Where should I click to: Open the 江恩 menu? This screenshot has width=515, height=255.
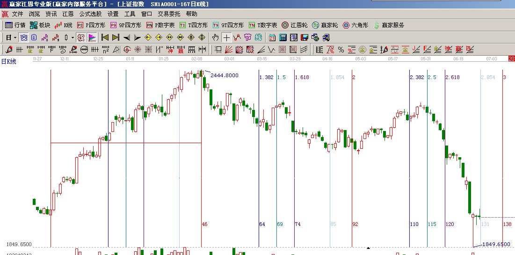point(68,14)
